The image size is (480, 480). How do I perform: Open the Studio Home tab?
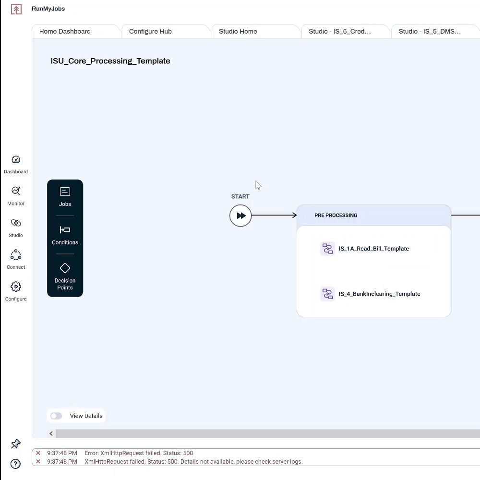tap(238, 32)
